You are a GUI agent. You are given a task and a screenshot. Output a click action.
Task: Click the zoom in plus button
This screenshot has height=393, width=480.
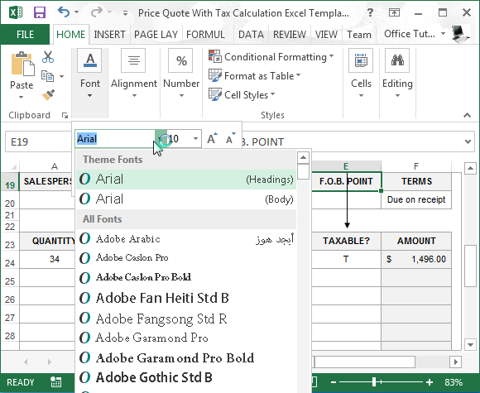tap(430, 382)
